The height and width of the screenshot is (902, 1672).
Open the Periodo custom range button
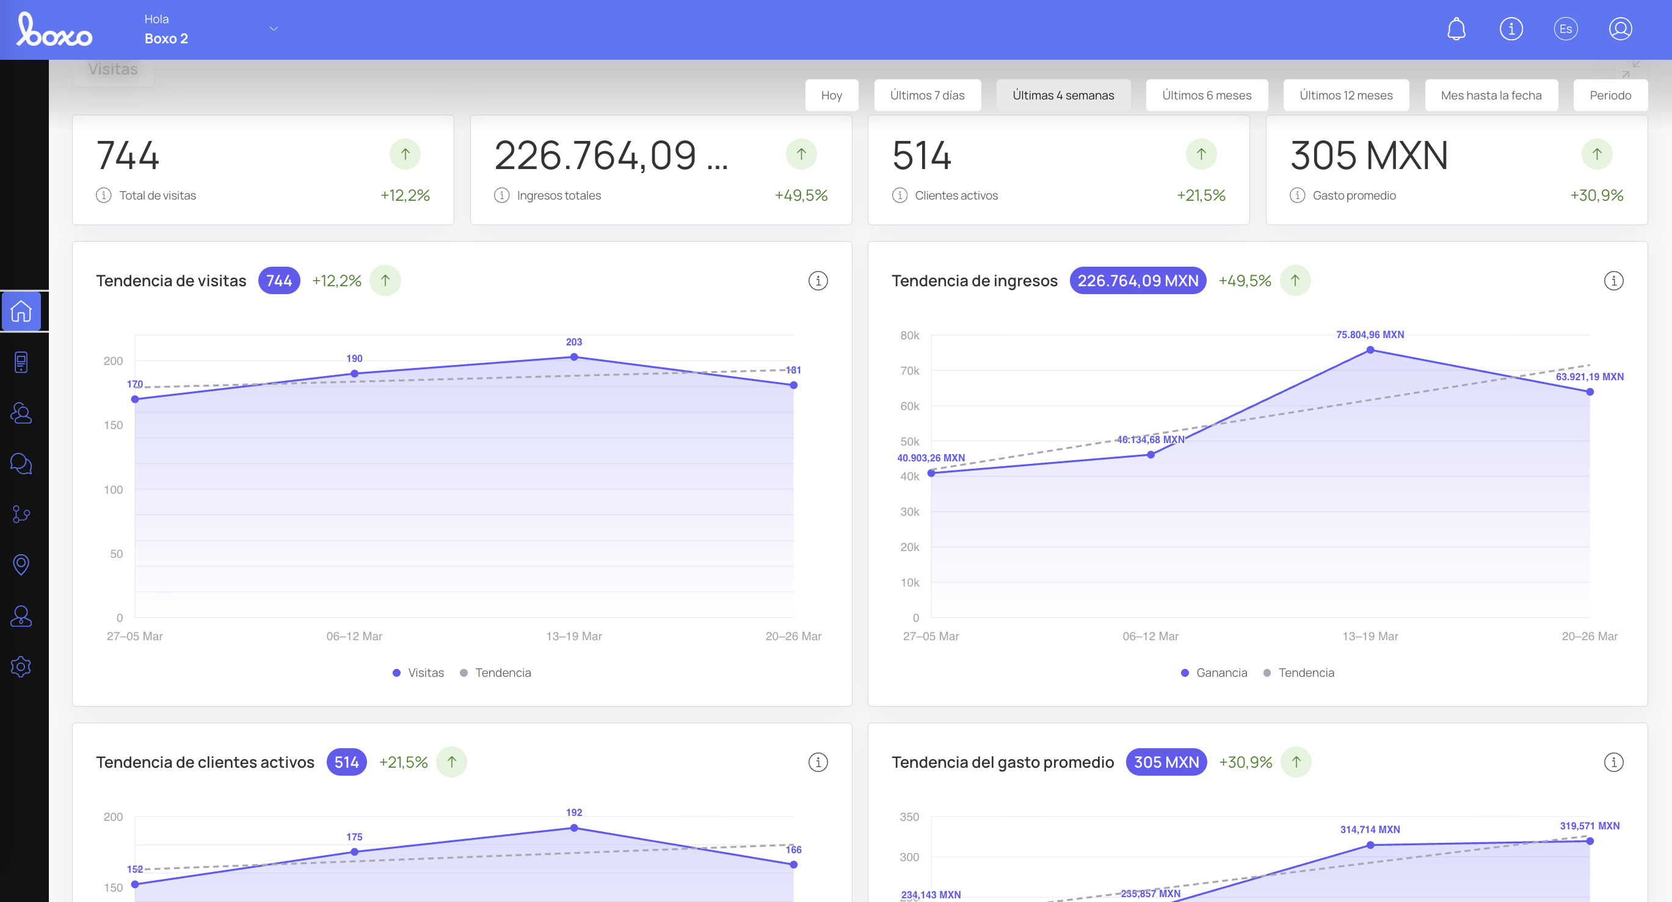(1610, 95)
